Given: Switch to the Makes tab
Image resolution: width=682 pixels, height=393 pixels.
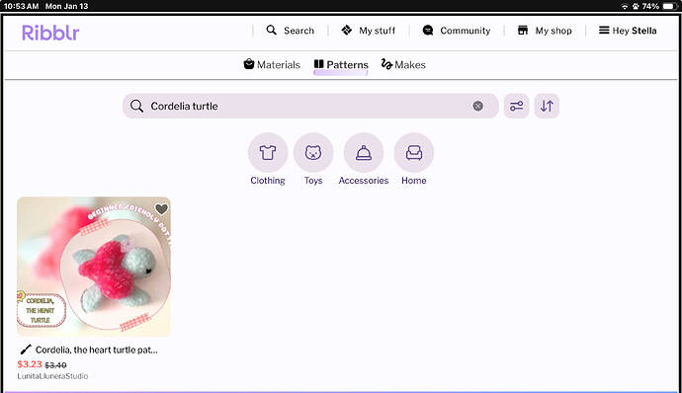Looking at the screenshot, I should [403, 65].
